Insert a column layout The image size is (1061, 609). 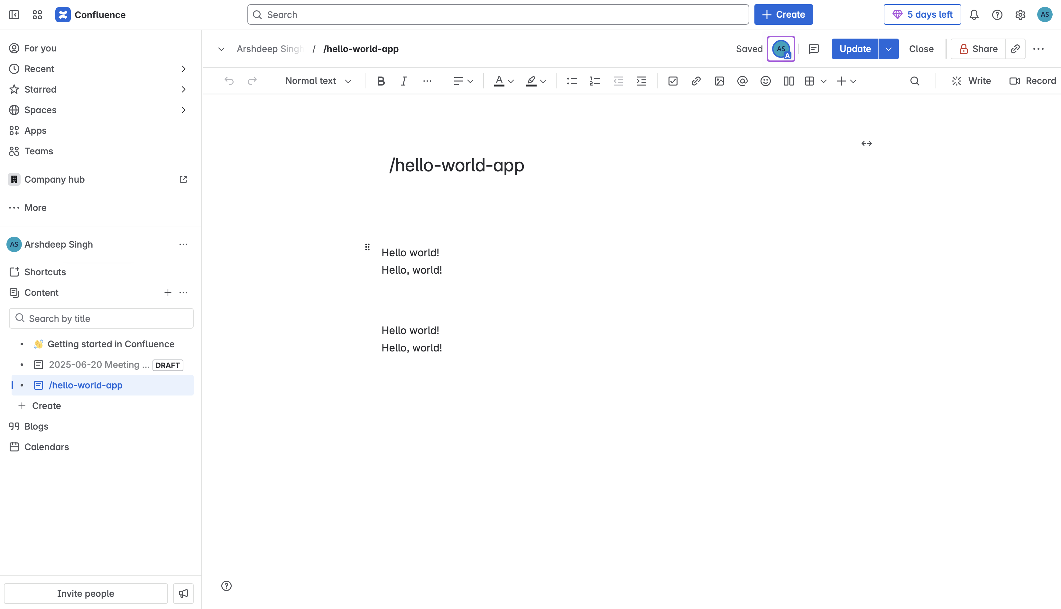click(x=788, y=81)
